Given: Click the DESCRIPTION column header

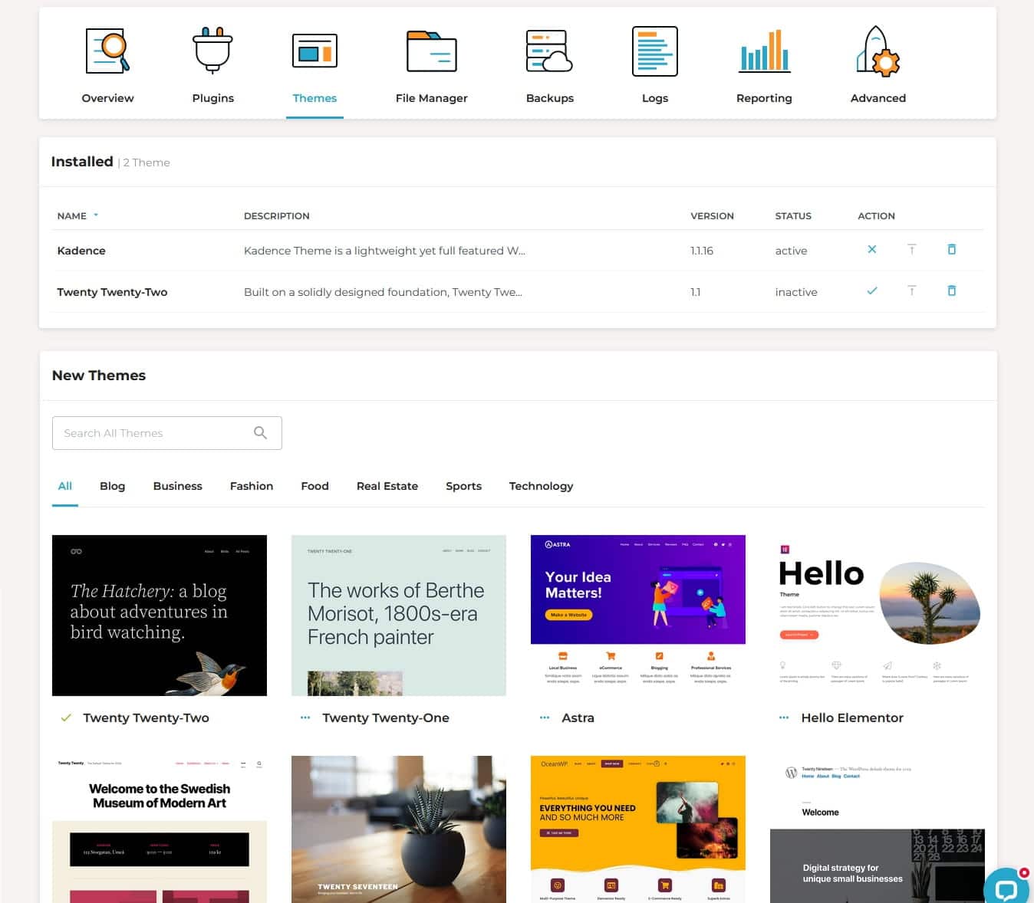Looking at the screenshot, I should tap(276, 216).
